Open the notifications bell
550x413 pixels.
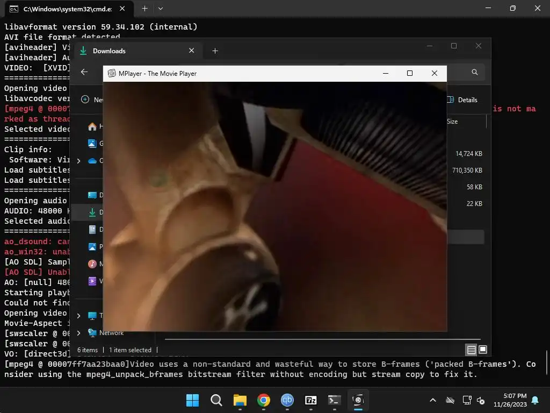(x=535, y=400)
